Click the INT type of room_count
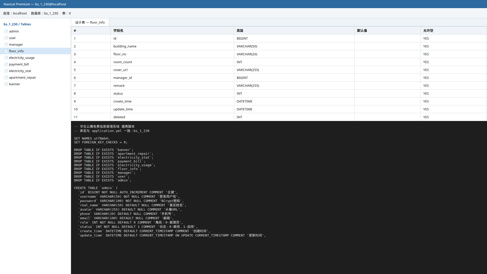 [294, 62]
